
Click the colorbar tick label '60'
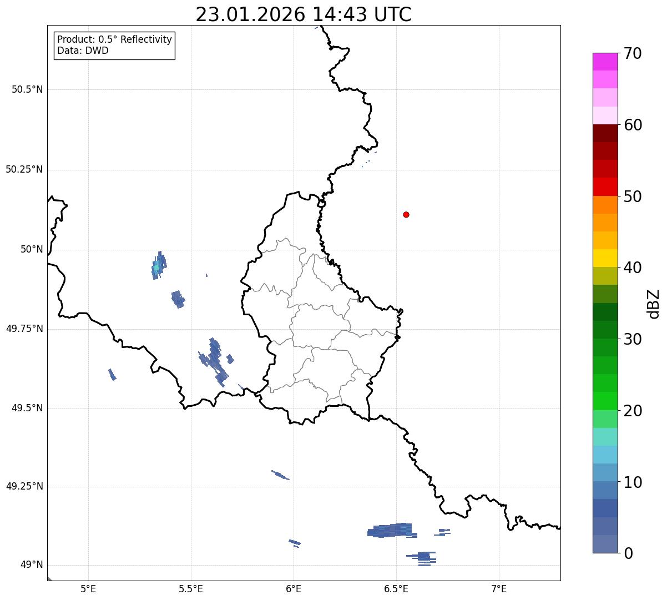point(633,125)
